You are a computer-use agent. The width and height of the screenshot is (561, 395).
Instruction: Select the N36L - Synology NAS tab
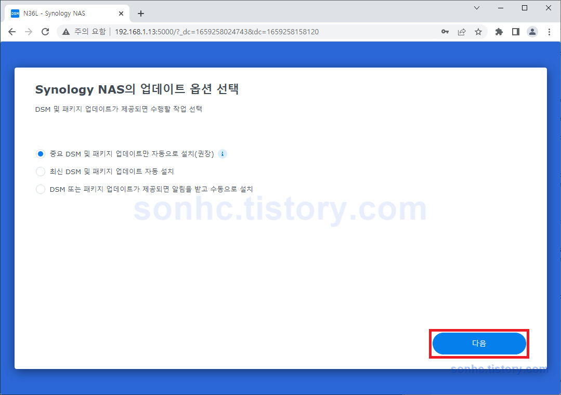point(67,14)
